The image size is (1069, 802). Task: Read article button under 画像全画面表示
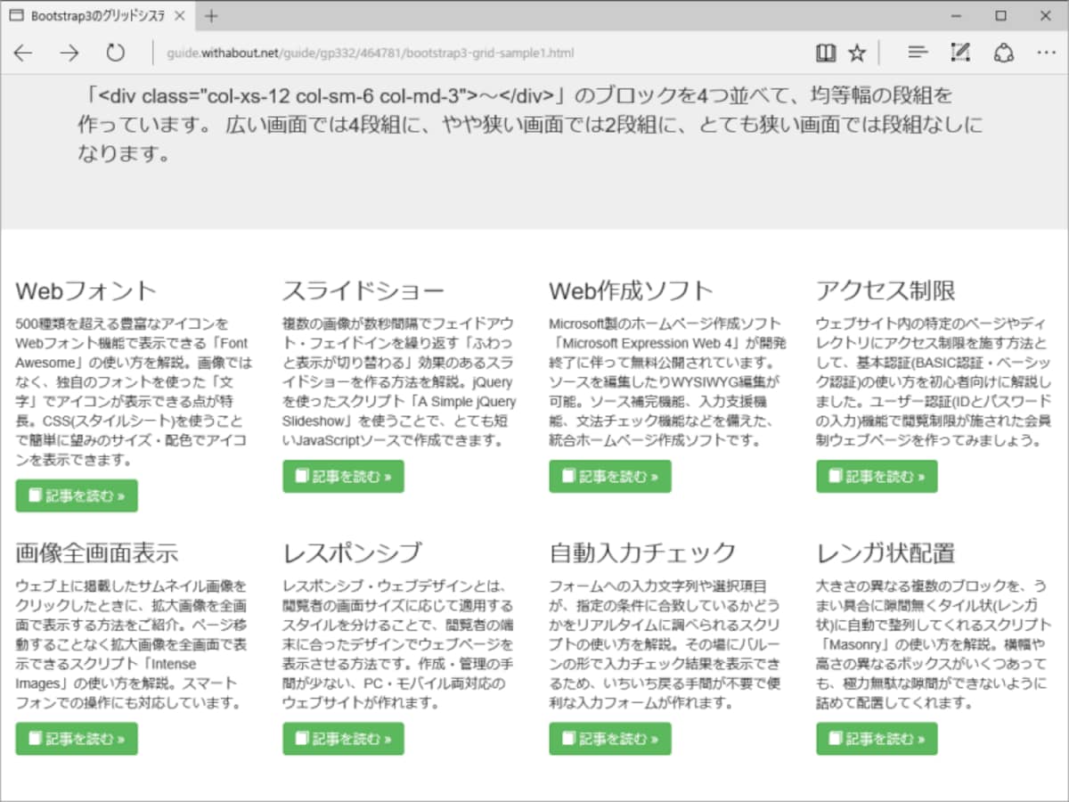(77, 739)
